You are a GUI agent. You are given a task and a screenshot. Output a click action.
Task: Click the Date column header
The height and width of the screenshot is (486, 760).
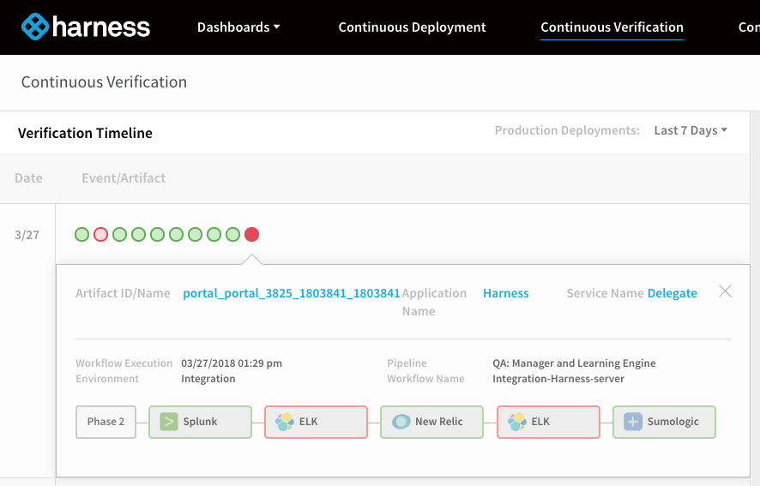(28, 178)
